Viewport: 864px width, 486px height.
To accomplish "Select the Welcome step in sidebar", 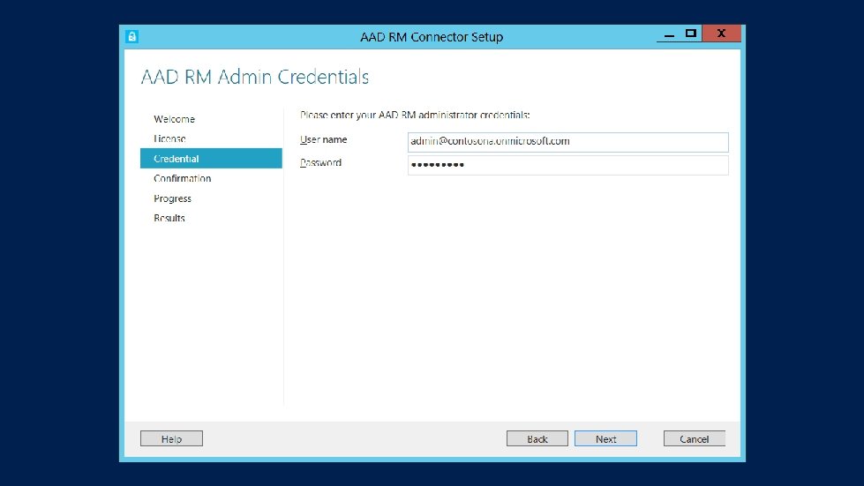I will (174, 119).
